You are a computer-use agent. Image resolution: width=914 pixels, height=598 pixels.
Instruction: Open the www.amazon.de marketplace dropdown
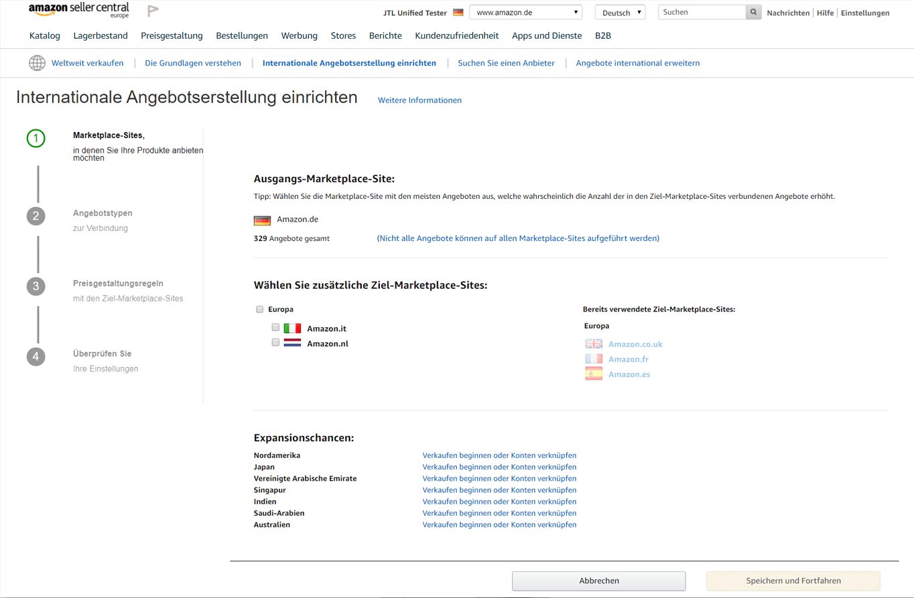coord(526,12)
